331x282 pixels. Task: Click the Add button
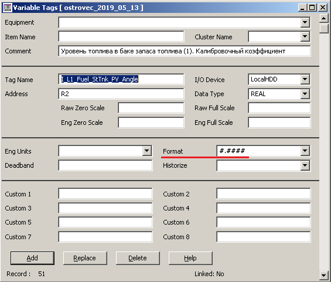(32, 258)
